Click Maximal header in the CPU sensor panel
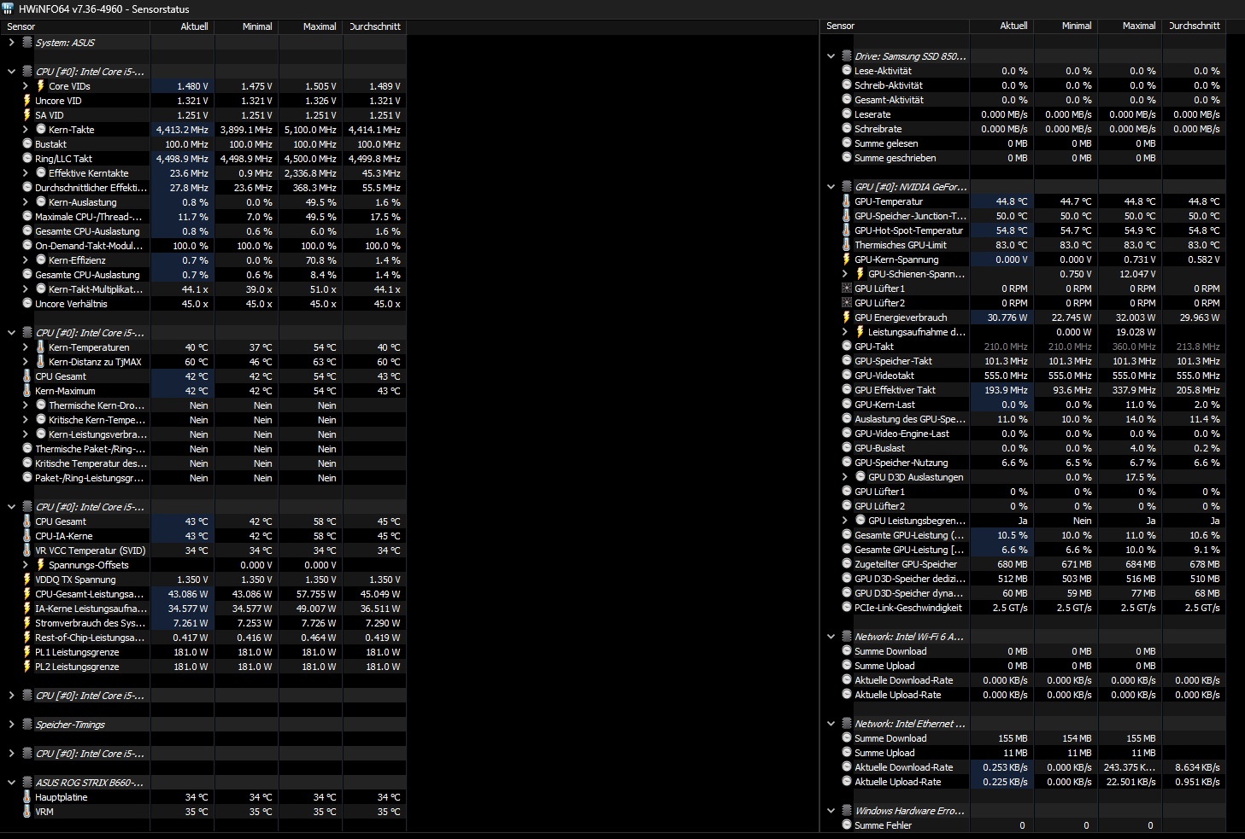 tap(310, 26)
